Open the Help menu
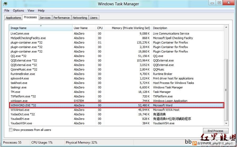237x147 pixels. coord(41,11)
